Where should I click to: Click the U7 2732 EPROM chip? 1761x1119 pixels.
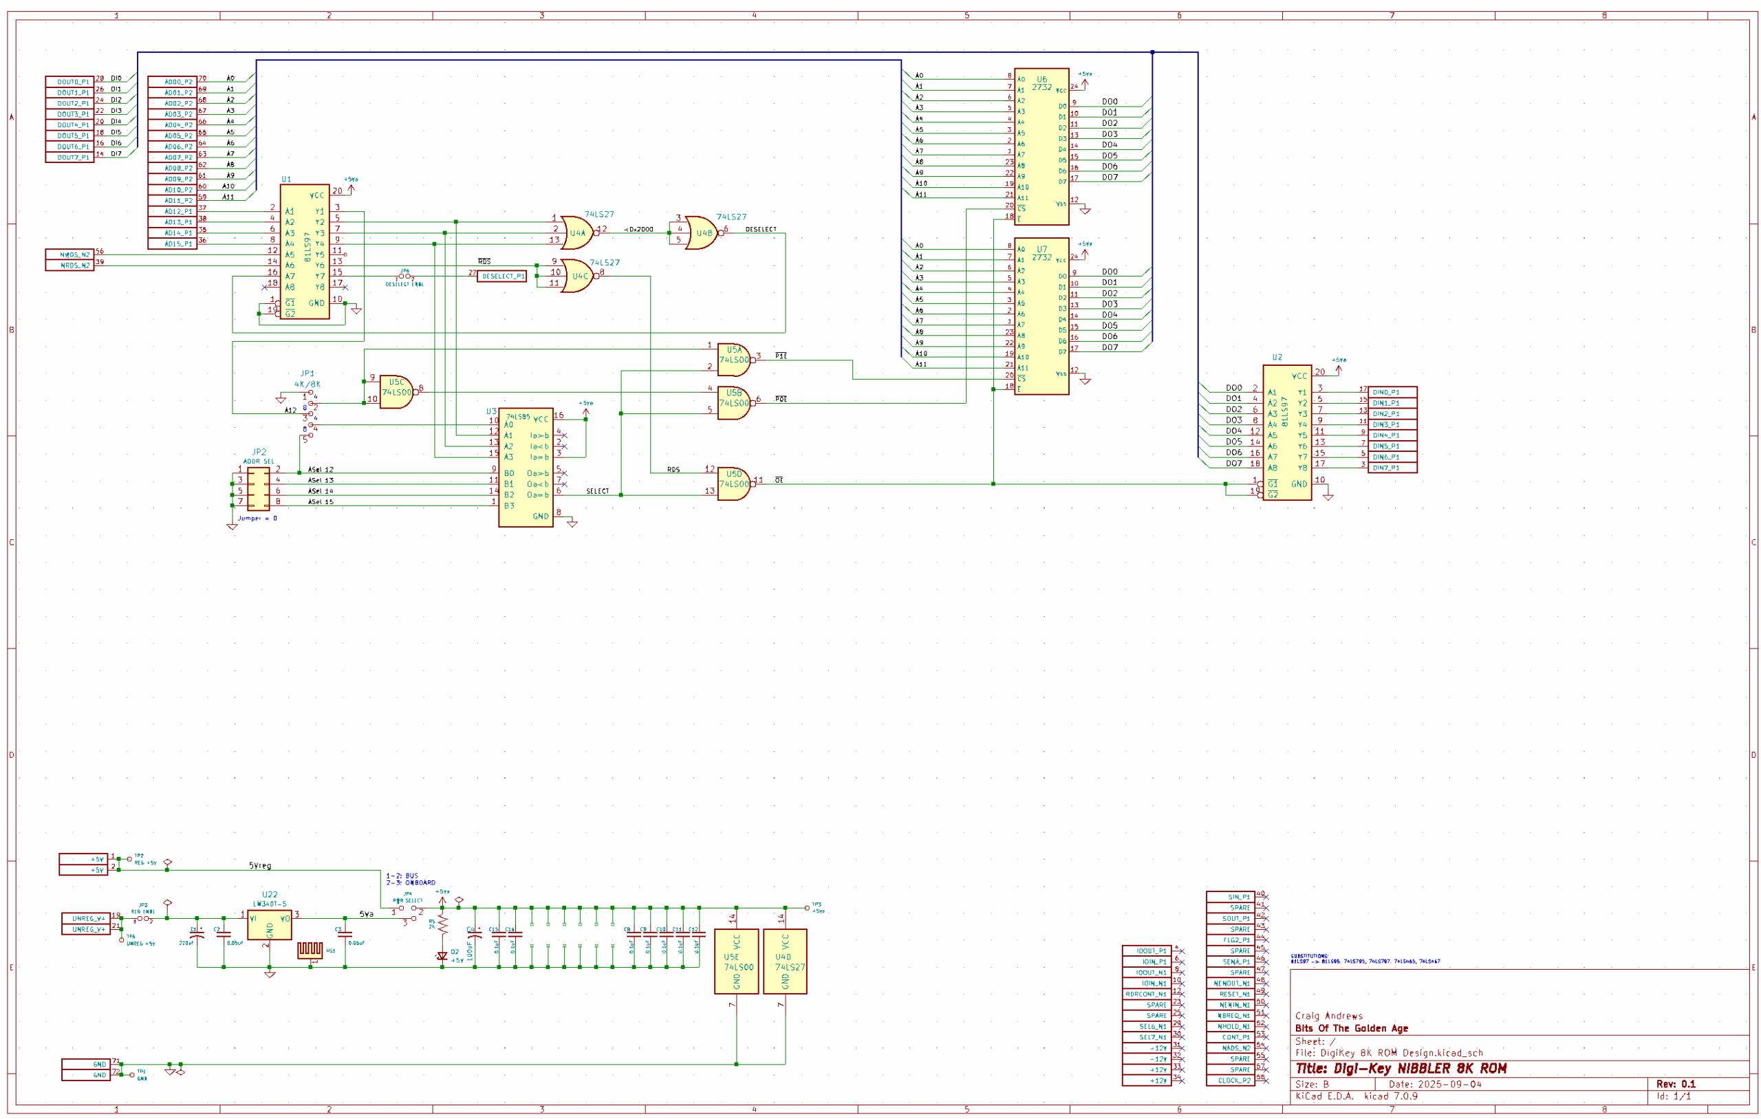click(1041, 316)
